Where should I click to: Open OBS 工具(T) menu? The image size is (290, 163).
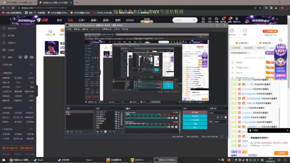[x=117, y=29]
